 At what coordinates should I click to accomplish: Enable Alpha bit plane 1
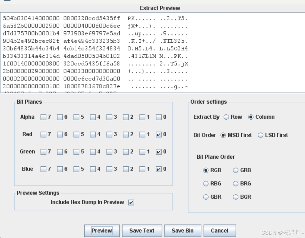point(142,117)
